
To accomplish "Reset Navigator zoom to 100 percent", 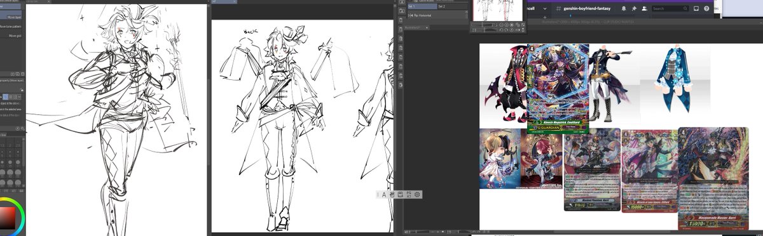I will point(512,25).
